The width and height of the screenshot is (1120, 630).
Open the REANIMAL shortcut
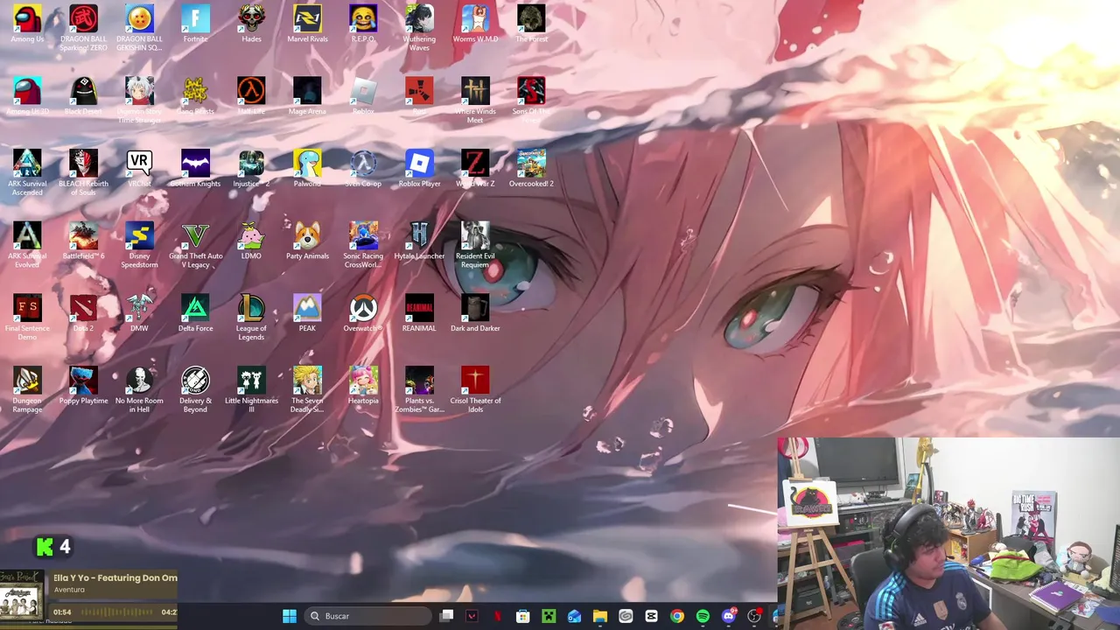[419, 314]
